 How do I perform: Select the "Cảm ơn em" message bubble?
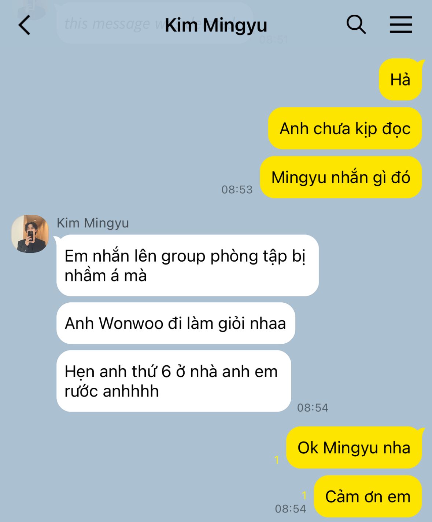(368, 496)
